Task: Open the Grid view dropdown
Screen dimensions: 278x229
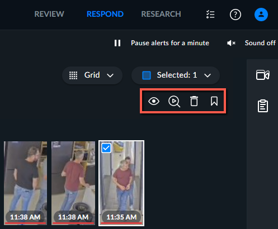Action: [x=92, y=75]
